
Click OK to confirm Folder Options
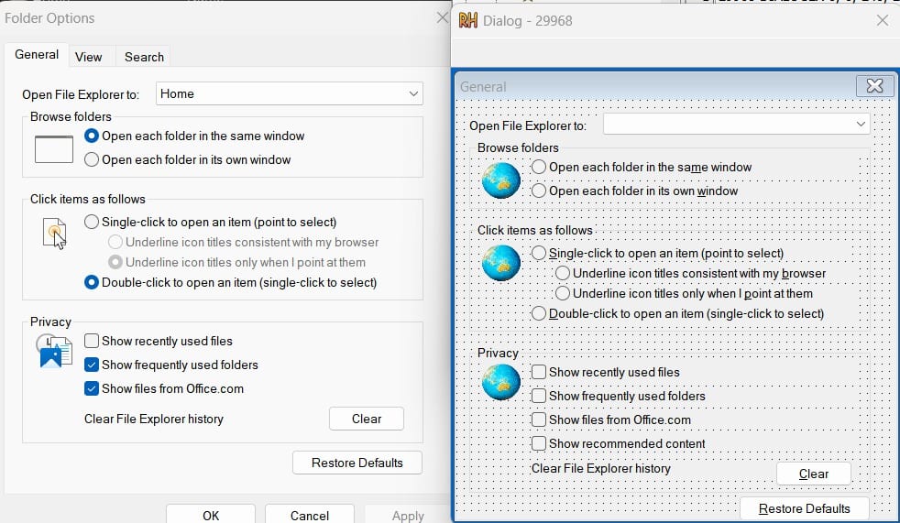coord(211,515)
